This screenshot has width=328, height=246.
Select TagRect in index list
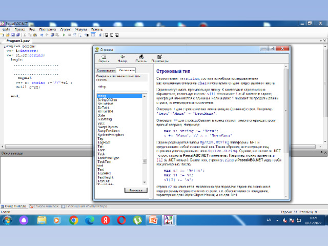tap(104, 142)
